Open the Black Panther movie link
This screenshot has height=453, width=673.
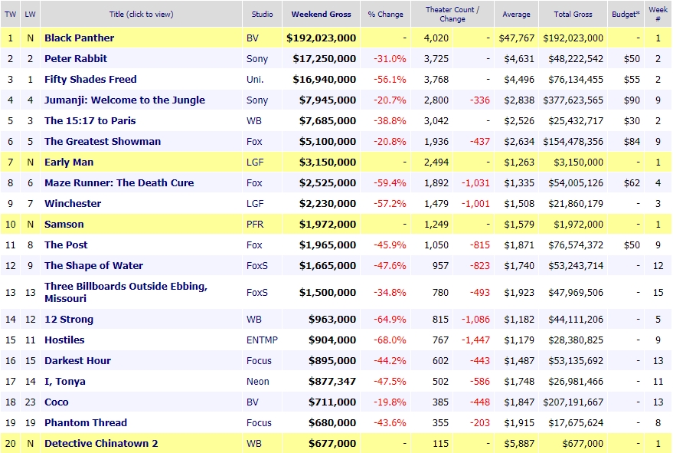click(80, 38)
